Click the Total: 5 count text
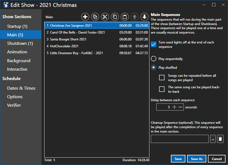Viewport: 228px width, 165px height. click(50, 160)
